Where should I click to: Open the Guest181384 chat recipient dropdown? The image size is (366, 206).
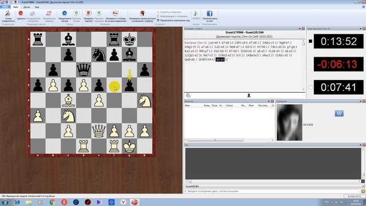point(363,186)
